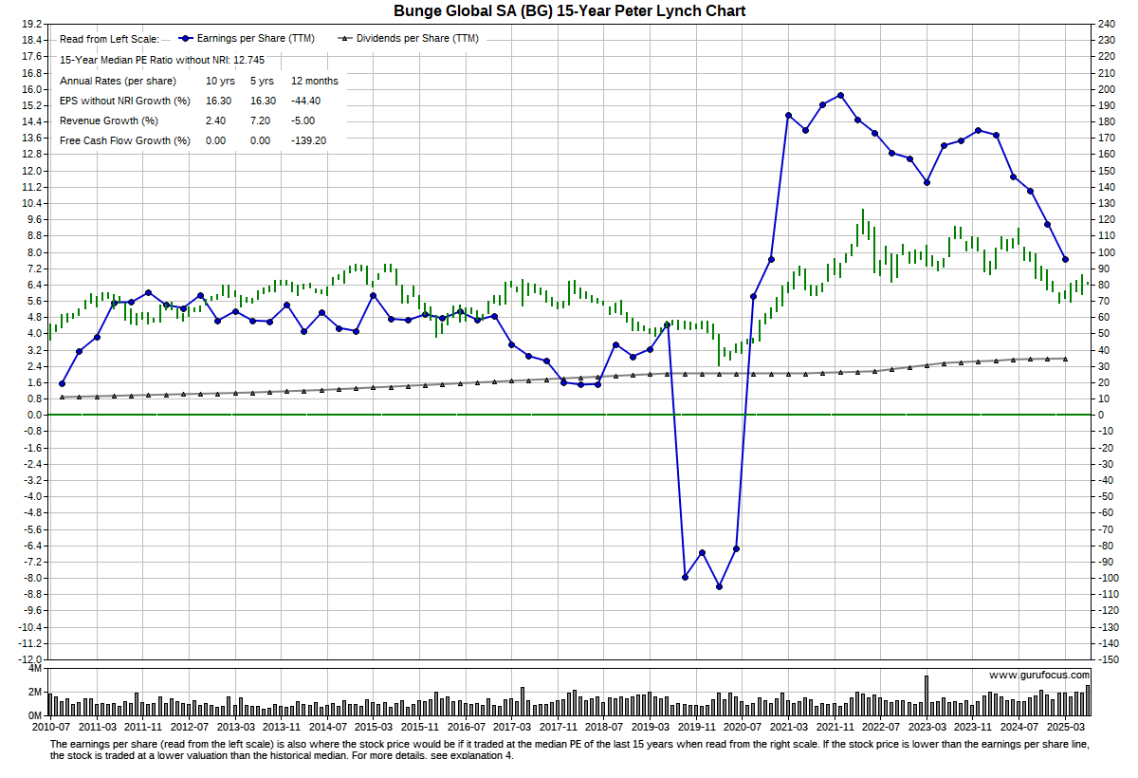Click the 240 label on right scale
Viewport: 1138px width, 778px height.
1105,24
